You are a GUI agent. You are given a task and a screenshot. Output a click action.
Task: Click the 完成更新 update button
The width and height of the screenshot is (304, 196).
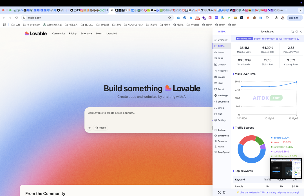tap(295, 18)
